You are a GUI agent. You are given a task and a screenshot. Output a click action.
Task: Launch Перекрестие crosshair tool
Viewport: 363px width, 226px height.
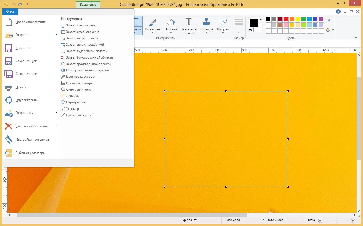click(73, 102)
